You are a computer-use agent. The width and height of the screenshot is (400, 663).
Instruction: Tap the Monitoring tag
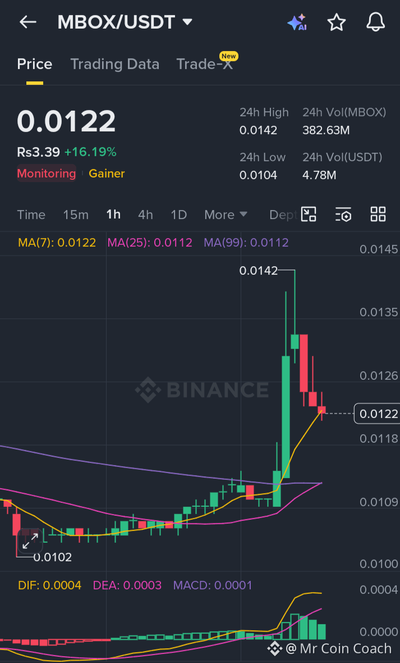[x=47, y=174]
